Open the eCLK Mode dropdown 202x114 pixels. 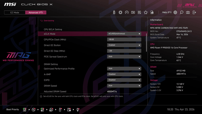(124, 34)
